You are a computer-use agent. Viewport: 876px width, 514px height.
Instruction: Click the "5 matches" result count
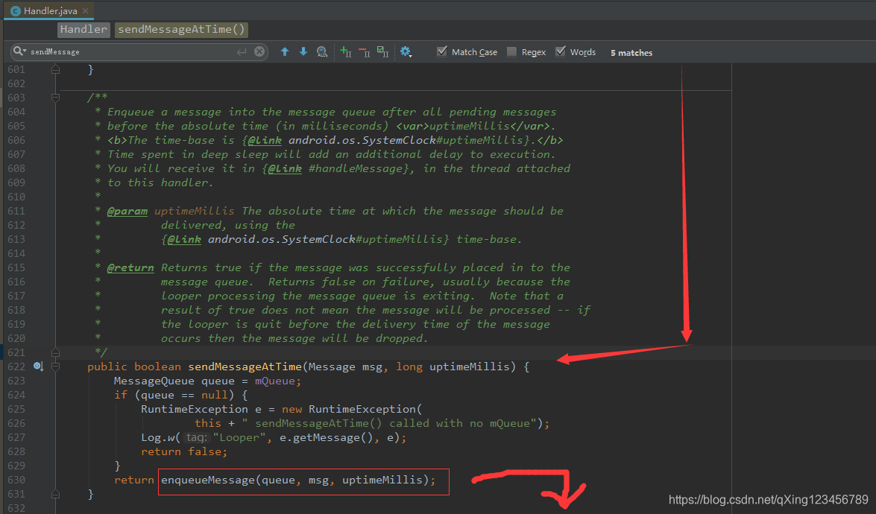click(x=631, y=52)
